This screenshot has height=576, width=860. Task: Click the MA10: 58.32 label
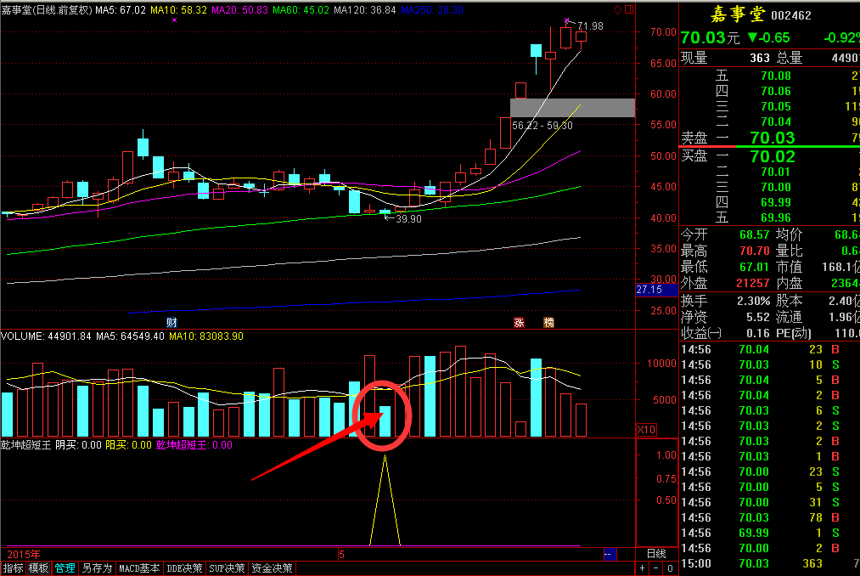point(179,10)
